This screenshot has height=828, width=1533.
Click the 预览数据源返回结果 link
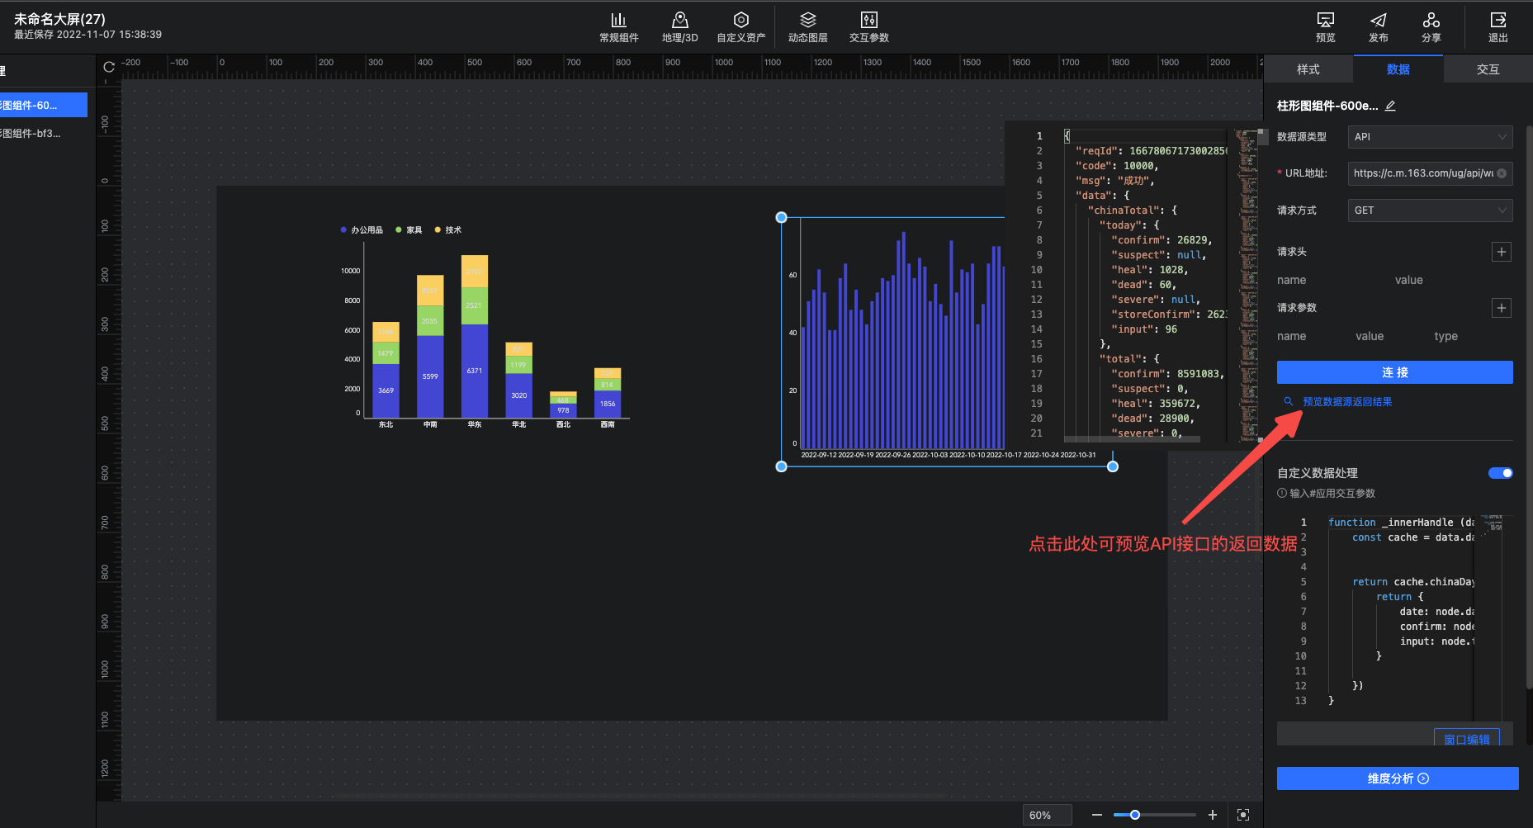pos(1346,402)
